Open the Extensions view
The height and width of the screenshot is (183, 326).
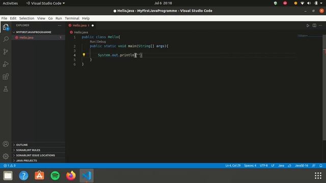pos(6,77)
